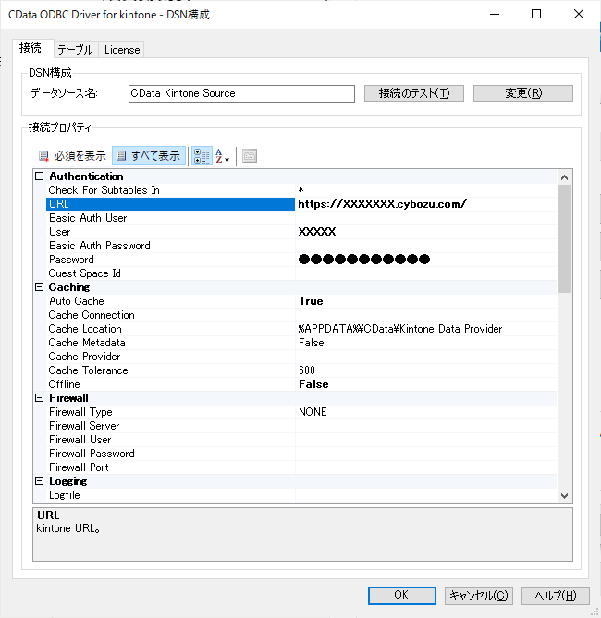Minimize the DSN構成 dialog window

click(x=495, y=14)
